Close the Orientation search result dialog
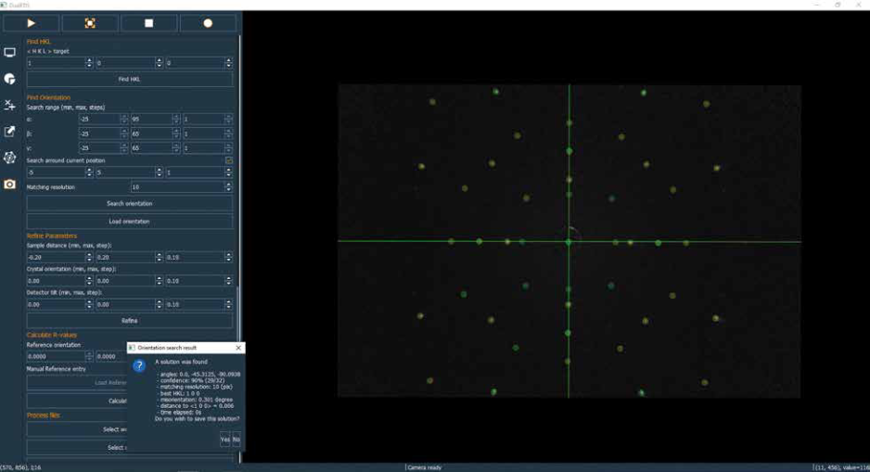870x472 pixels. point(238,348)
